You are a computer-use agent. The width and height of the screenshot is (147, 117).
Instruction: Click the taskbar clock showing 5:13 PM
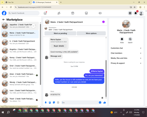coord(137,112)
